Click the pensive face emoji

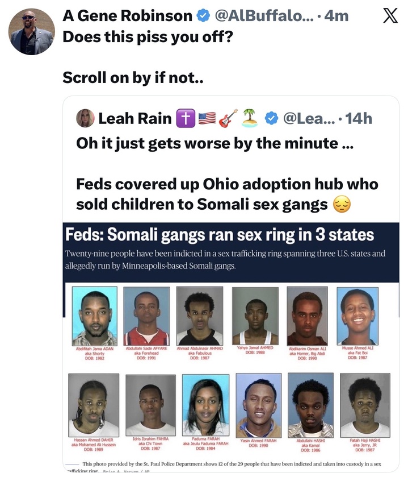[342, 204]
